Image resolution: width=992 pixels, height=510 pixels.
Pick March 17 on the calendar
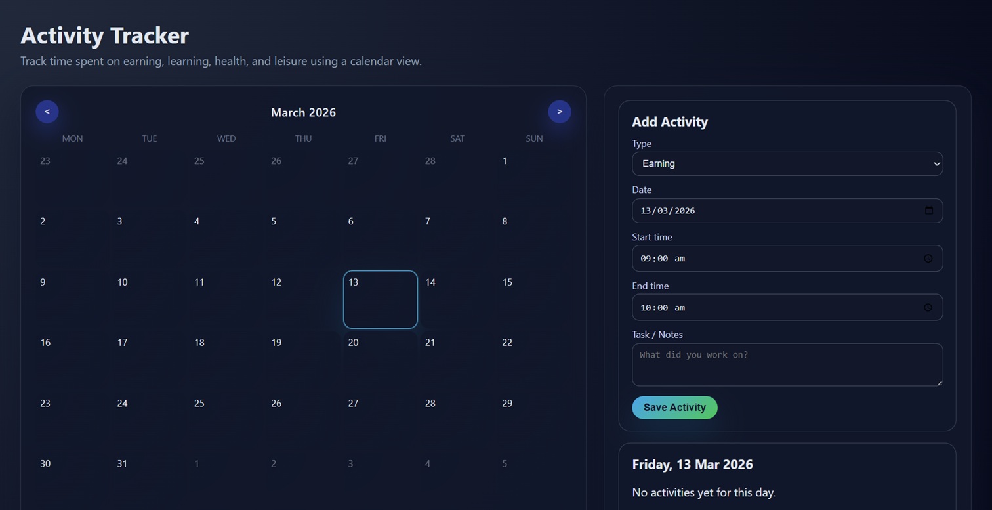pyautogui.click(x=149, y=360)
